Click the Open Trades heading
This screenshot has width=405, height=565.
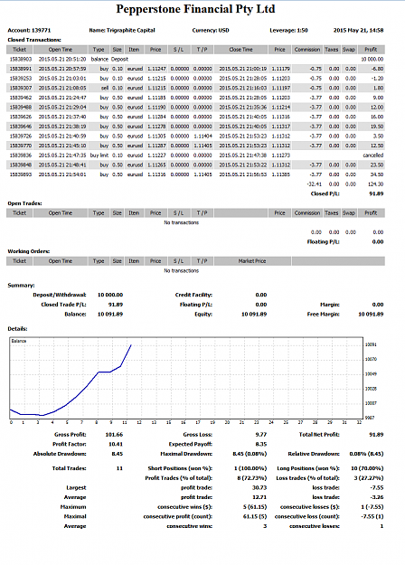point(25,203)
